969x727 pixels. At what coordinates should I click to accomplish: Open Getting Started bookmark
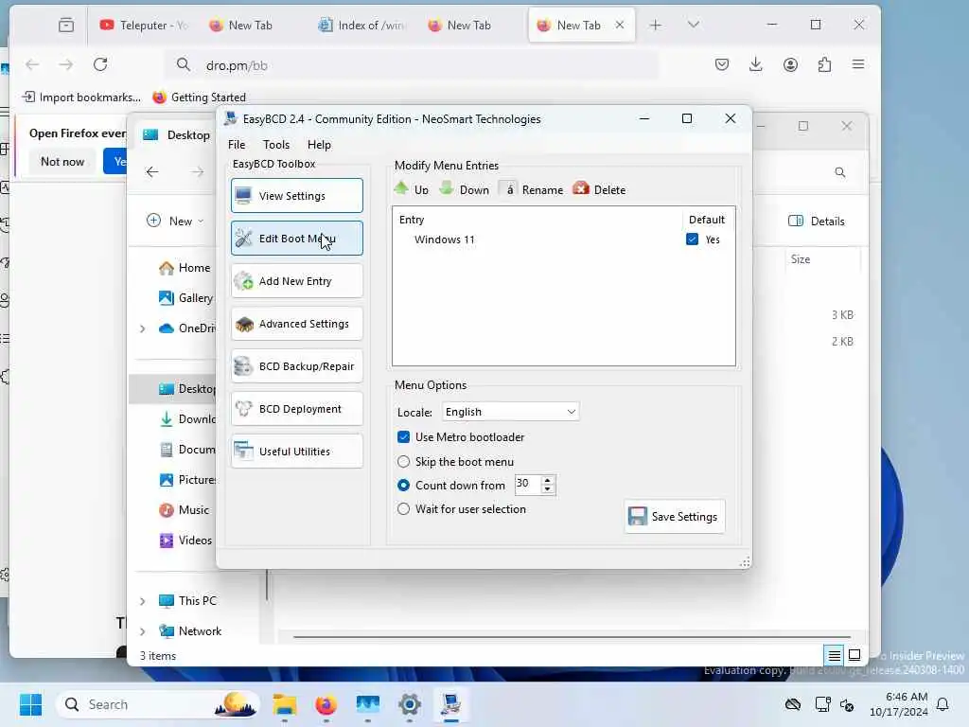click(x=199, y=98)
